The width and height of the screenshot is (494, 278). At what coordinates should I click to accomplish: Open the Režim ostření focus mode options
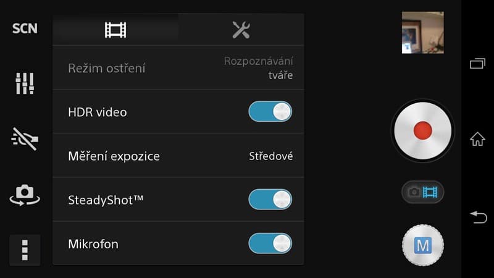point(178,68)
